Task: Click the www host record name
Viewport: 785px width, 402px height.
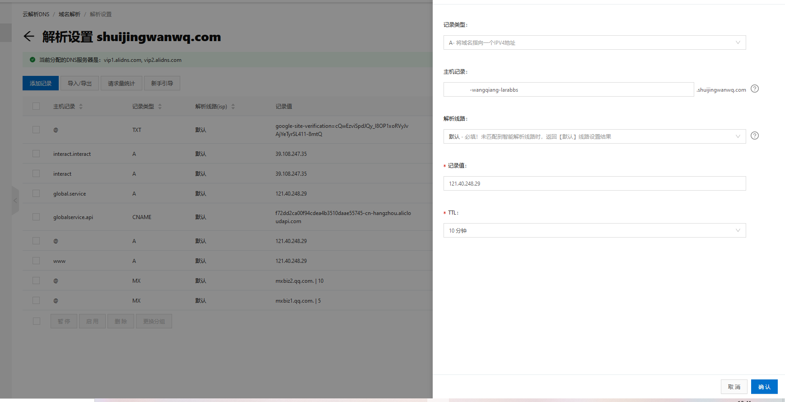Action: [59, 261]
